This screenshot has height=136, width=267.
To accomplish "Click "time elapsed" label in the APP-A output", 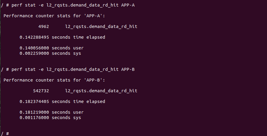I will coord(89,37).
